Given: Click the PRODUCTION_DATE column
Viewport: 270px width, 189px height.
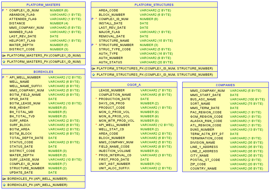Looking at the screenshot, I should 115,99.
